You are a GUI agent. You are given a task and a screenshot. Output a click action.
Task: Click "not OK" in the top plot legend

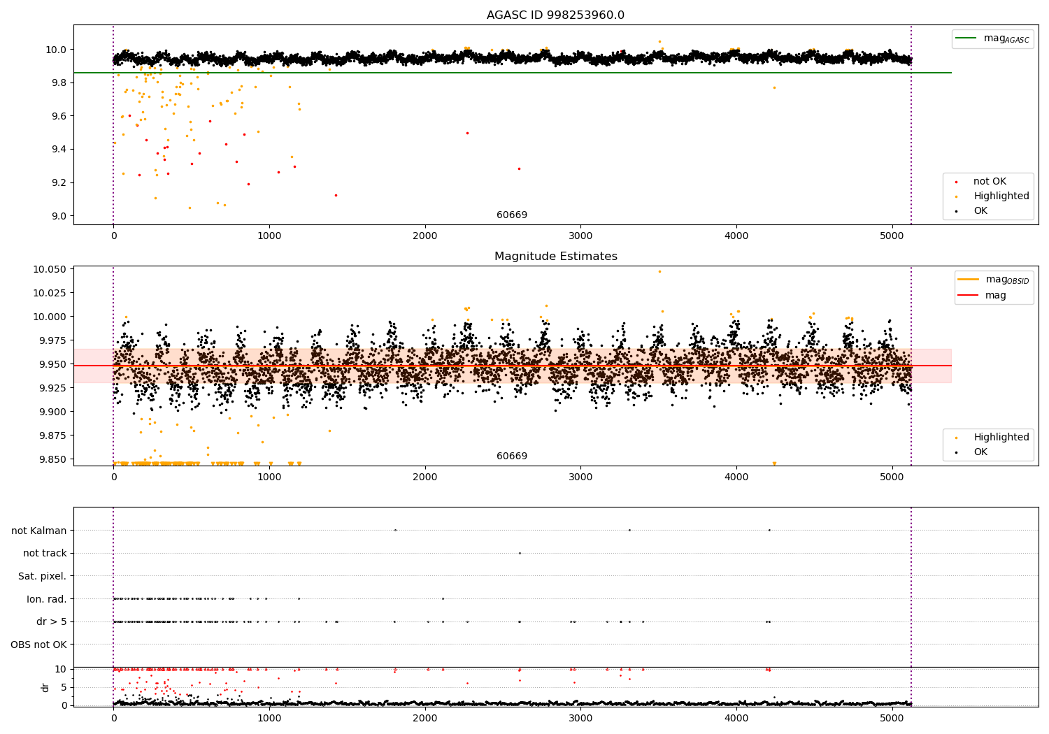[x=990, y=182]
